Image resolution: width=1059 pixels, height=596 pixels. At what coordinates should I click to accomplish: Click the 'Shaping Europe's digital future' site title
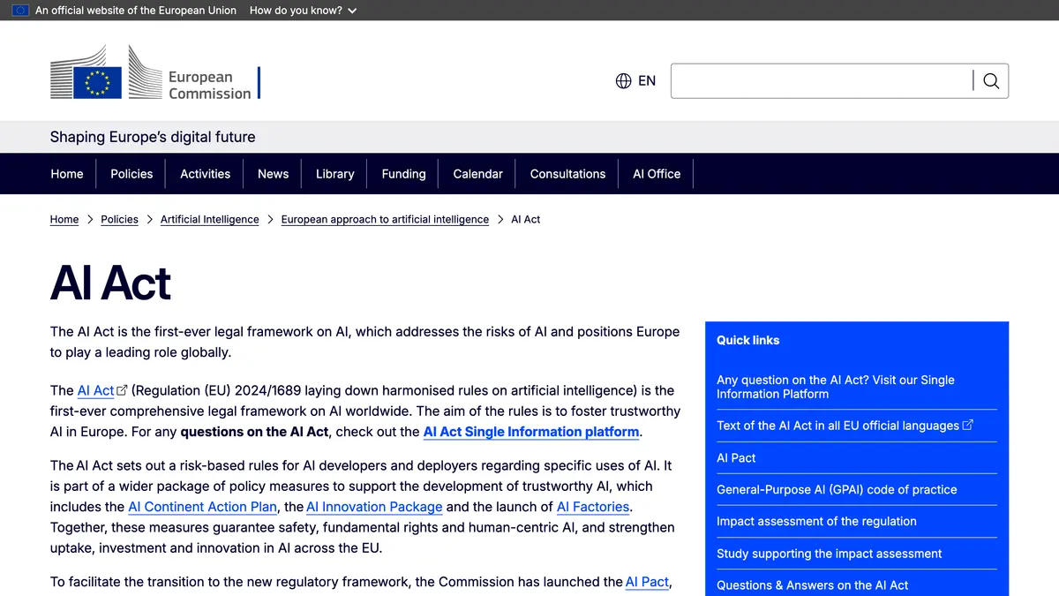pos(153,137)
